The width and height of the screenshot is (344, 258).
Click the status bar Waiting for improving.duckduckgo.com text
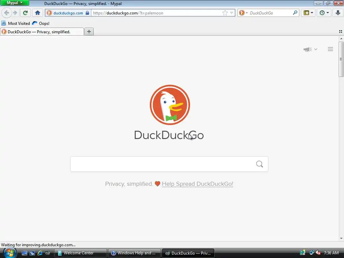click(x=38, y=245)
